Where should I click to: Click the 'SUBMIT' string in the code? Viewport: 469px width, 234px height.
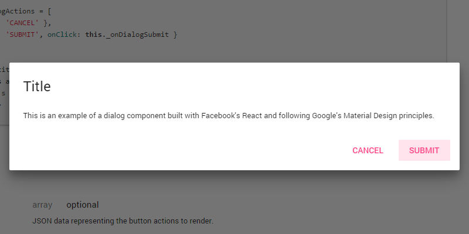coord(22,35)
